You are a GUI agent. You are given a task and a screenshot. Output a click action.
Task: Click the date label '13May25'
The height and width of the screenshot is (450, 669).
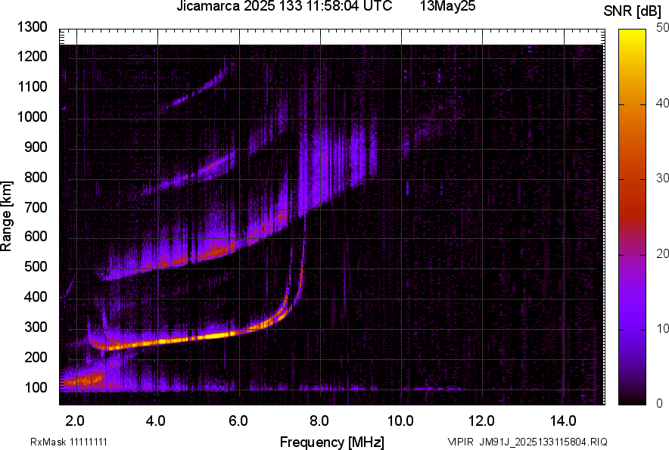[447, 6]
